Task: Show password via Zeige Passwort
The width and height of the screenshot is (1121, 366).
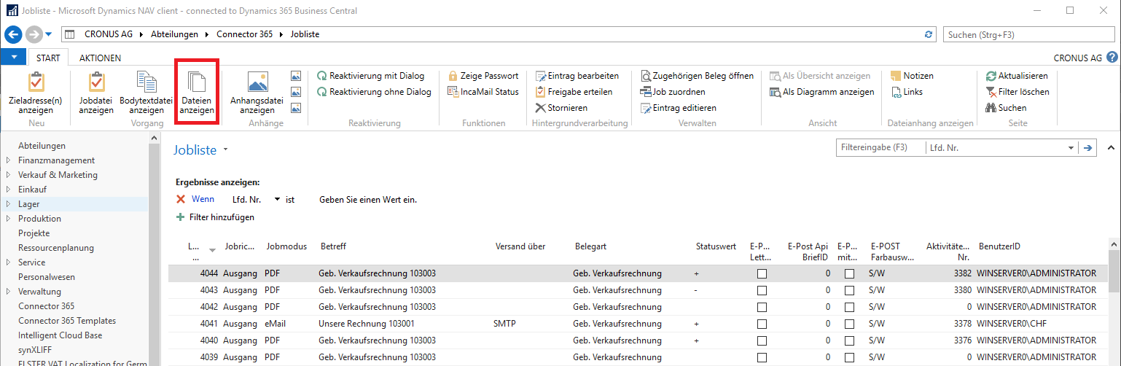Action: click(483, 76)
